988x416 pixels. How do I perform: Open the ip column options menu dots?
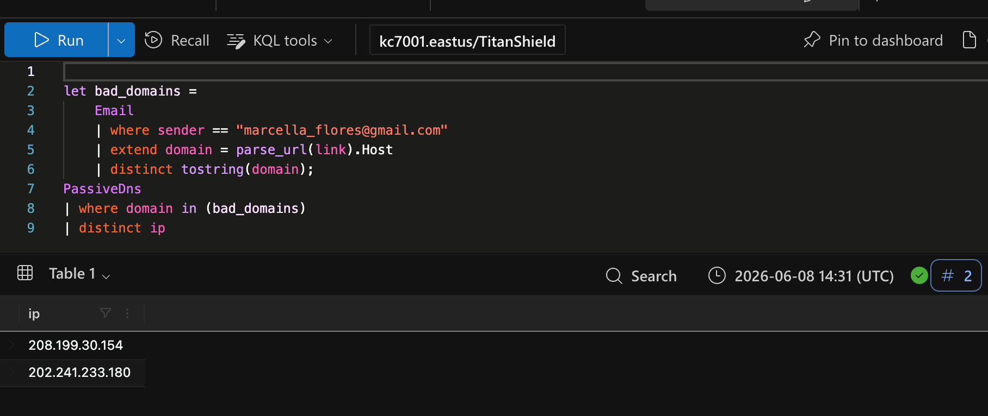pos(127,313)
